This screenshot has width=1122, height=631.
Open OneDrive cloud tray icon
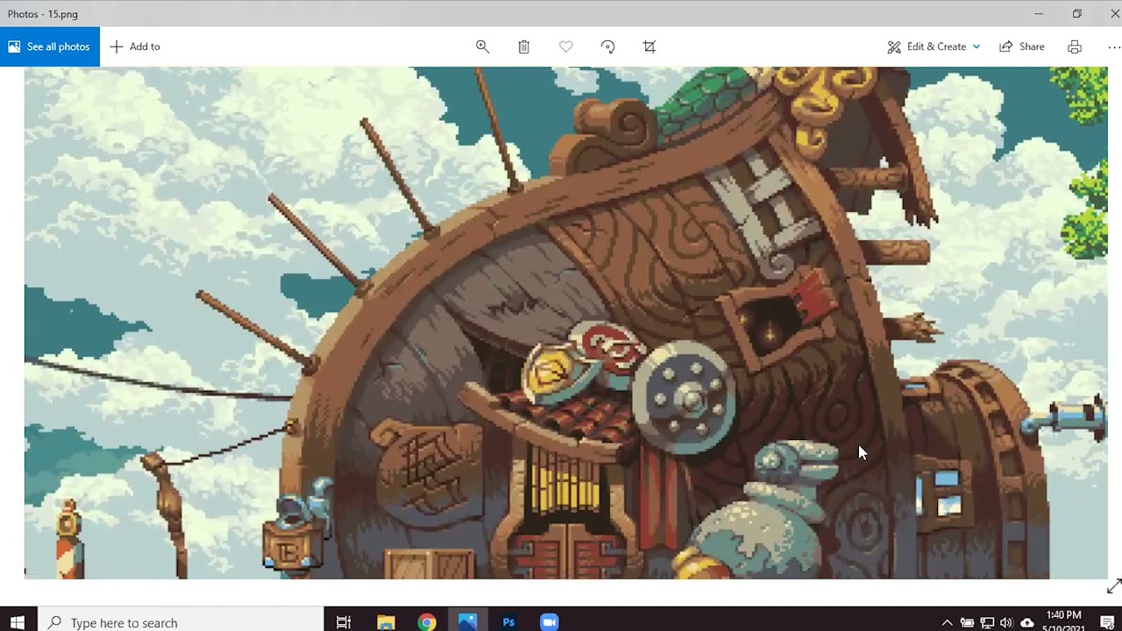click(1026, 622)
